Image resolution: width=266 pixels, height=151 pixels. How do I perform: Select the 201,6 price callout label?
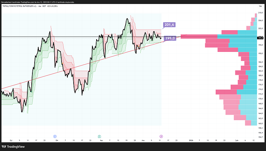170,25
